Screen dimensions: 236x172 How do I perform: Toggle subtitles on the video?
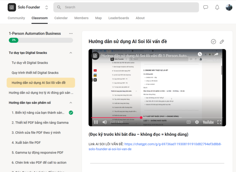pyautogui.click(x=188, y=122)
